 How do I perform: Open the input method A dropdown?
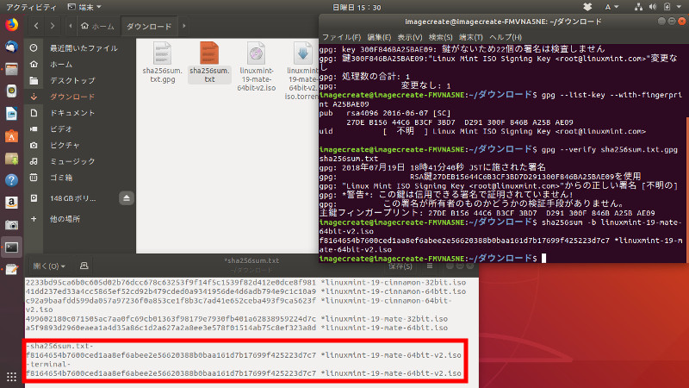click(611, 7)
